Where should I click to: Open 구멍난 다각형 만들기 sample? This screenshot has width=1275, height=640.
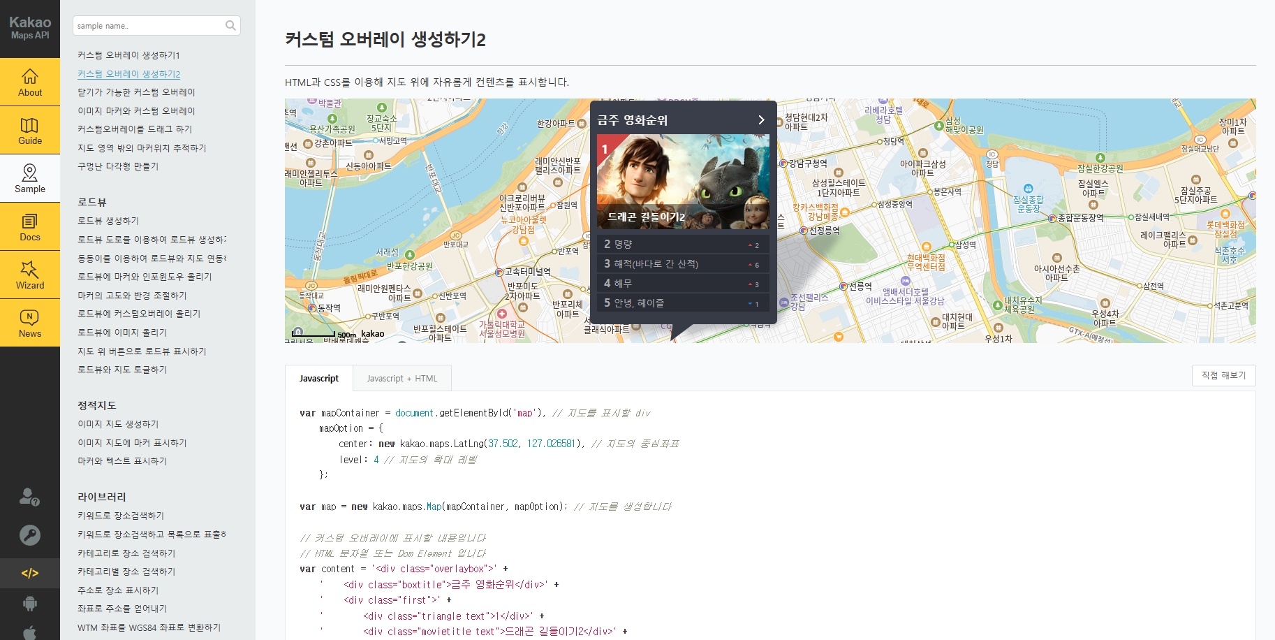coord(118,166)
